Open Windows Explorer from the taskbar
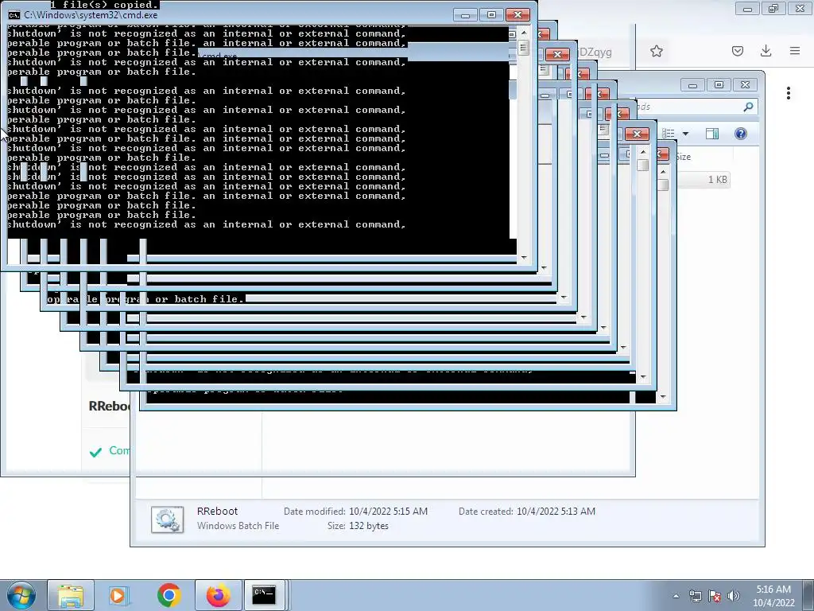 point(71,595)
